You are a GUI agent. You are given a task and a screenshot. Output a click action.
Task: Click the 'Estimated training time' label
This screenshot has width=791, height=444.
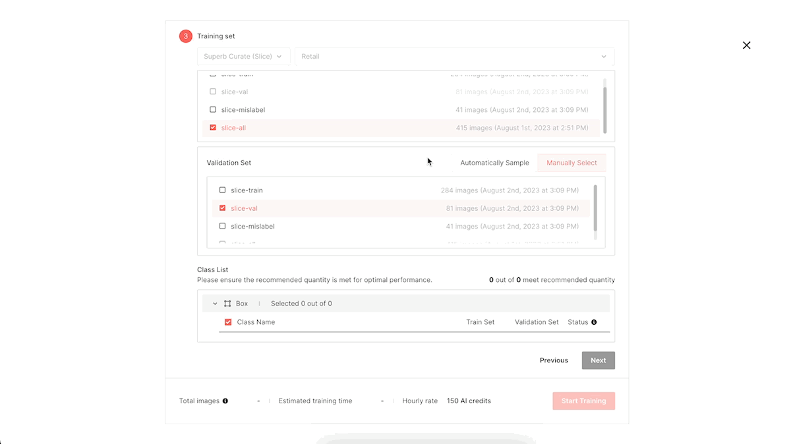tap(315, 401)
